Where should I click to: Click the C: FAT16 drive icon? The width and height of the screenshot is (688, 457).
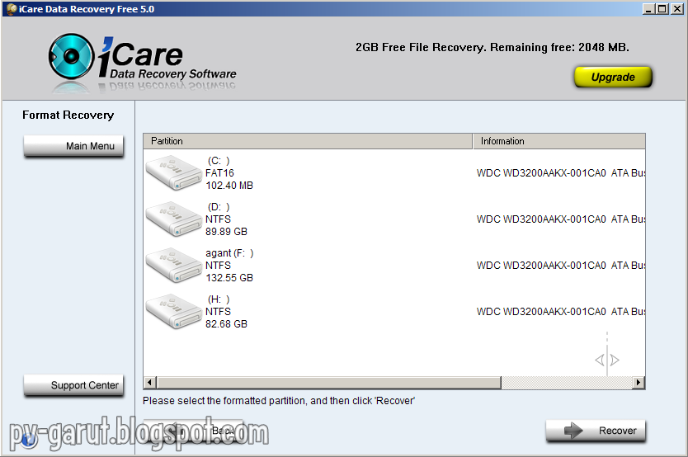tap(174, 174)
